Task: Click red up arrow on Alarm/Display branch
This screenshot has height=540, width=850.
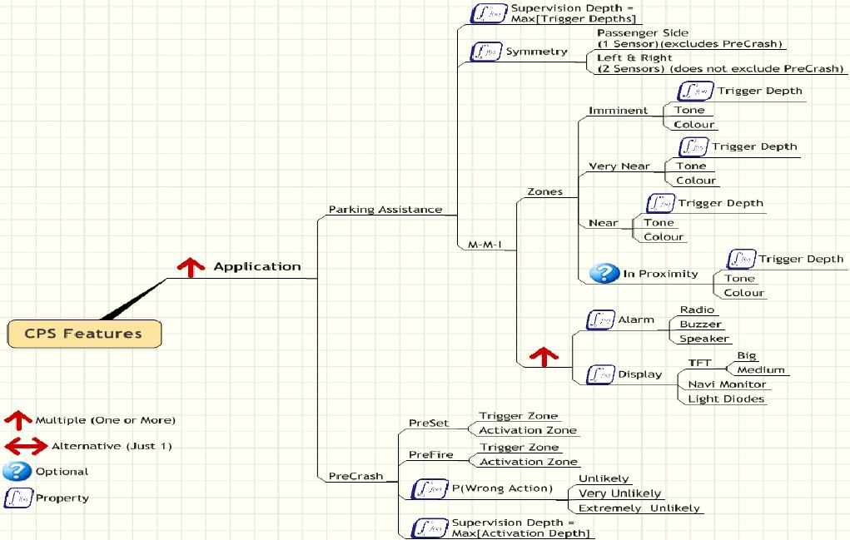Action: (544, 357)
